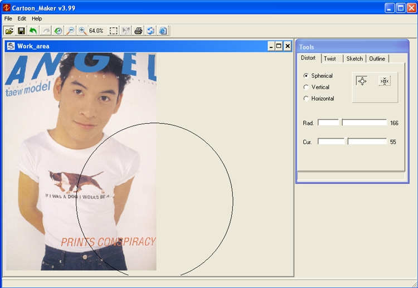Select the expand (bulge) distortion button

point(362,81)
